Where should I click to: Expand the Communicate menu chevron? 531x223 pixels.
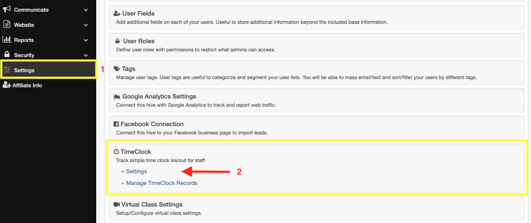85,10
